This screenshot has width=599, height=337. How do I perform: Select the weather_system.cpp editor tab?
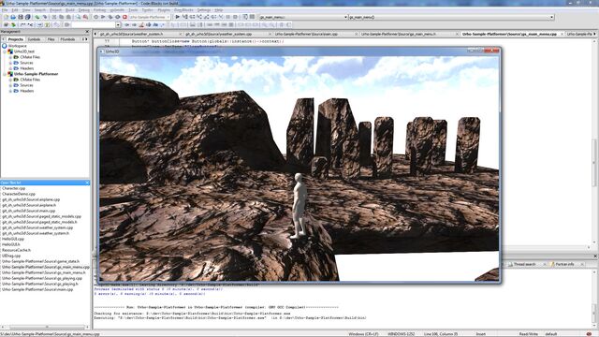click(218, 34)
